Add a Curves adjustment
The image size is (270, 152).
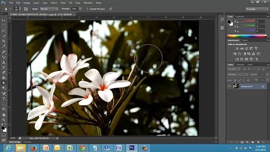246,49
